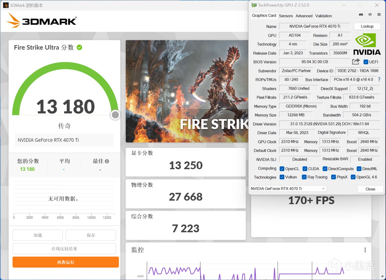The height and width of the screenshot is (280, 386).
Task: Click the GPU-Z refresh icon
Action: tap(370, 15)
